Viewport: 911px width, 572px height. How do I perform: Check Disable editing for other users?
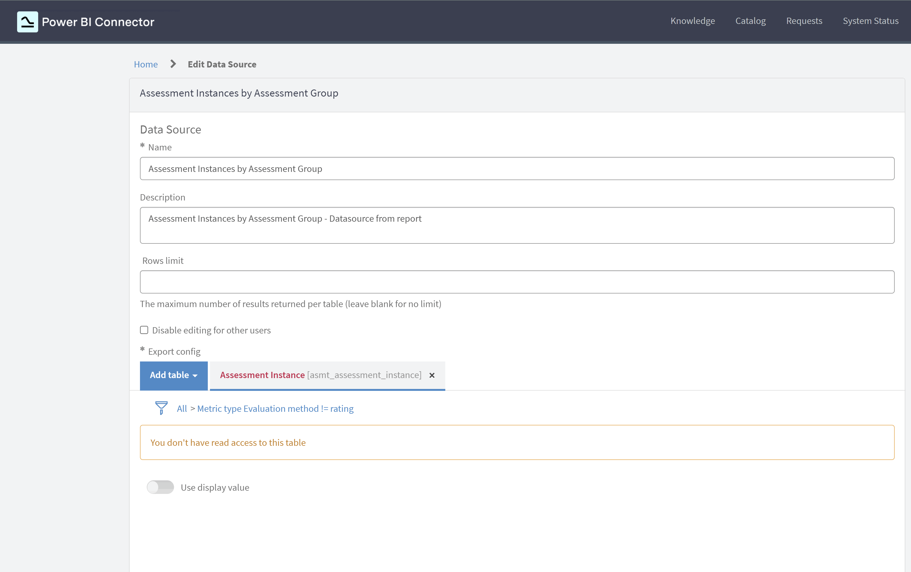click(144, 330)
